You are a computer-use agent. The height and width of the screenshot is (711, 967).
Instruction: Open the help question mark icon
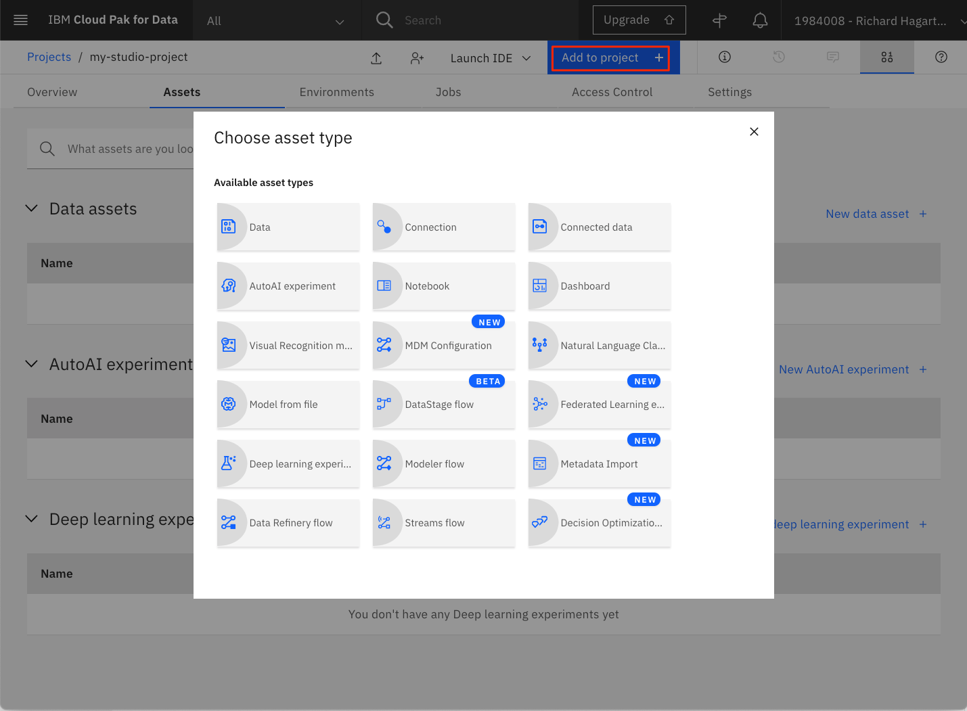tap(941, 57)
